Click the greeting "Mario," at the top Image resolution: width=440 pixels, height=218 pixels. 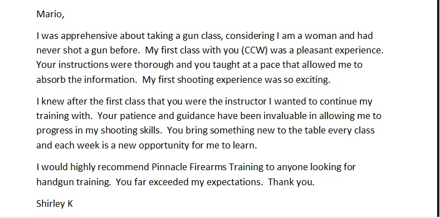[x=50, y=14]
